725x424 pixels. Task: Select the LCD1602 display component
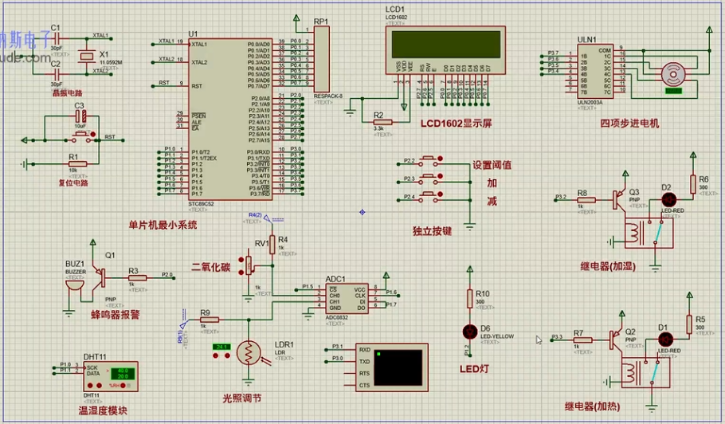(x=445, y=50)
